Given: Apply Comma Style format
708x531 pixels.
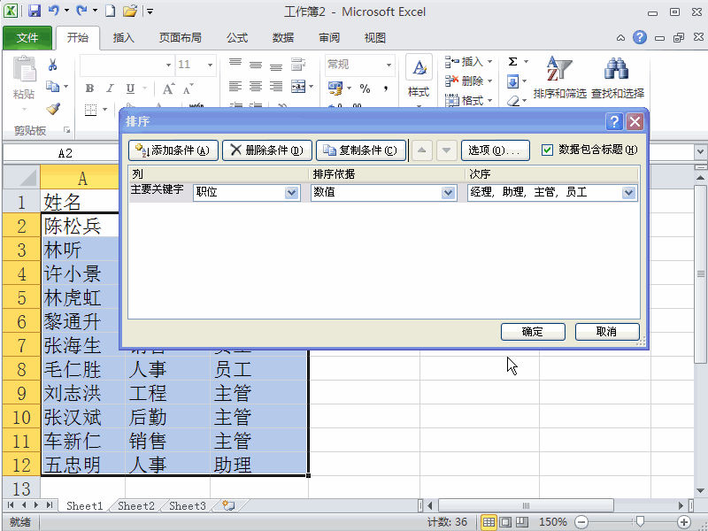Looking at the screenshot, I should pyautogui.click(x=386, y=88).
